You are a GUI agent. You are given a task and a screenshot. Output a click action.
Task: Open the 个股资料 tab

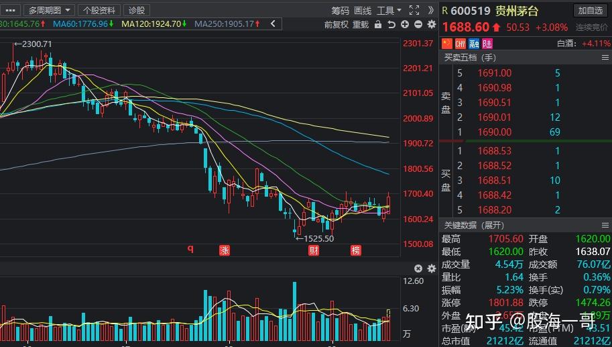99,10
